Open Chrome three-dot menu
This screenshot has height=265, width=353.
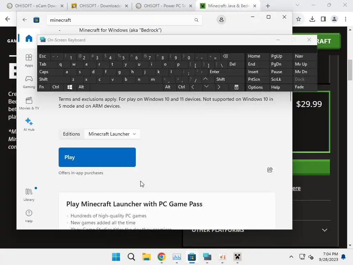click(x=345, y=19)
